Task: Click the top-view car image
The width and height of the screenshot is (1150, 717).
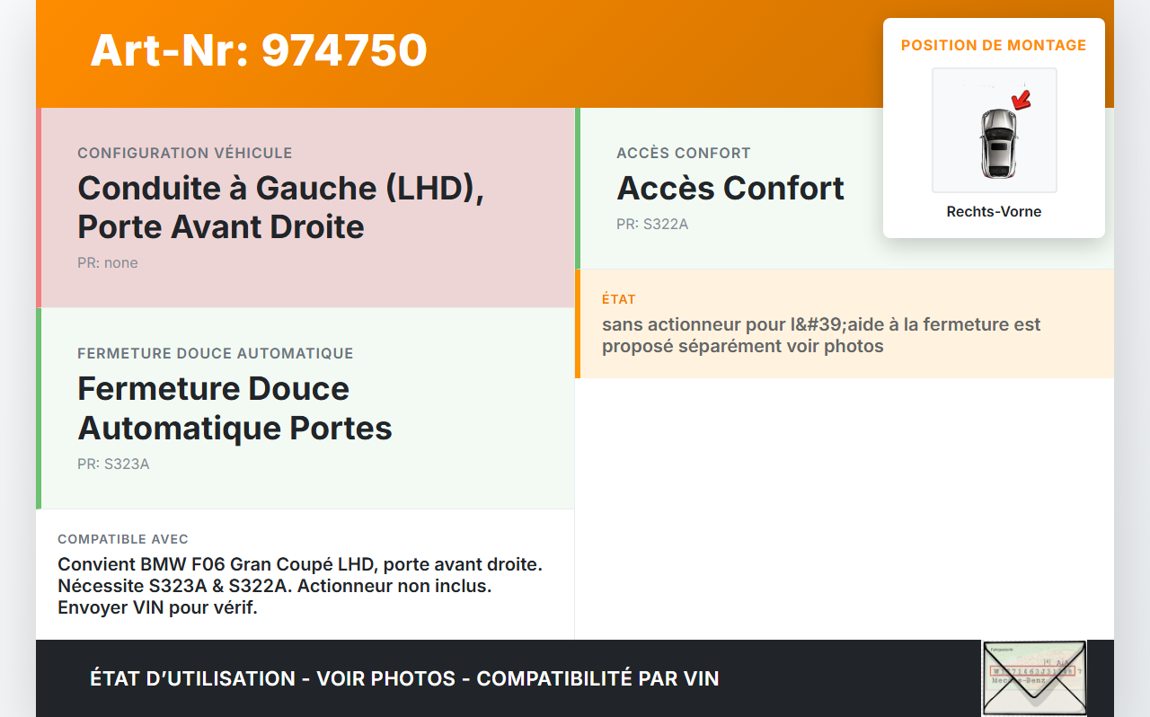Action: (997, 143)
